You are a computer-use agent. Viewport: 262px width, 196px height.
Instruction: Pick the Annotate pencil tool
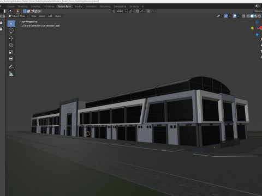point(11,66)
